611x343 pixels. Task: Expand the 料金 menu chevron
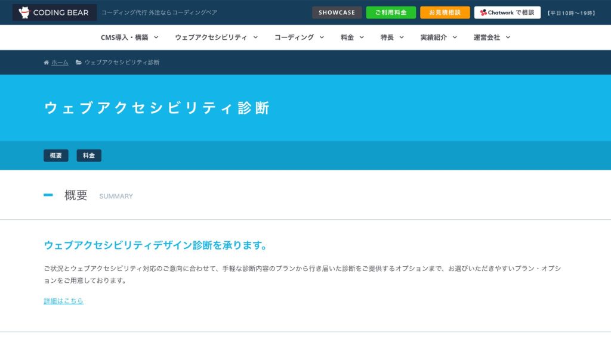coord(362,37)
